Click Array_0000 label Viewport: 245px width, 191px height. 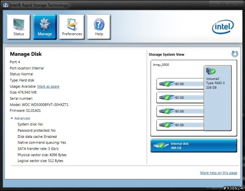(161, 65)
